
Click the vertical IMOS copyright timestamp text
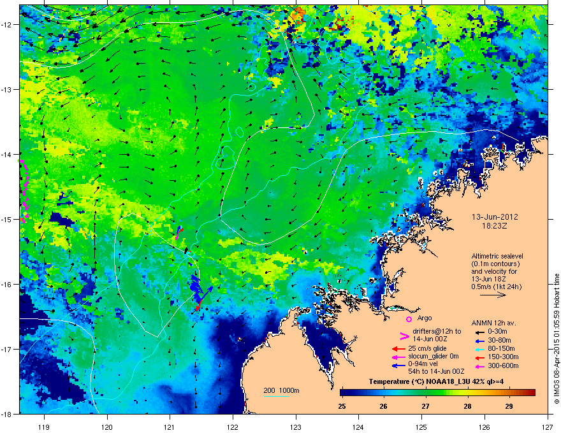tap(557, 339)
